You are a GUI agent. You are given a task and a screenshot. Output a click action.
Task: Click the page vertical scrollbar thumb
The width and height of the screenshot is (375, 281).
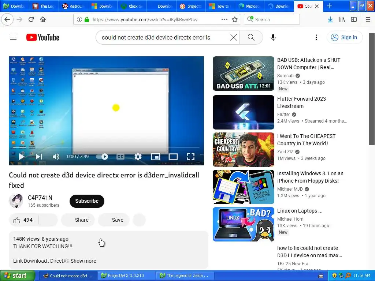coord(372,89)
